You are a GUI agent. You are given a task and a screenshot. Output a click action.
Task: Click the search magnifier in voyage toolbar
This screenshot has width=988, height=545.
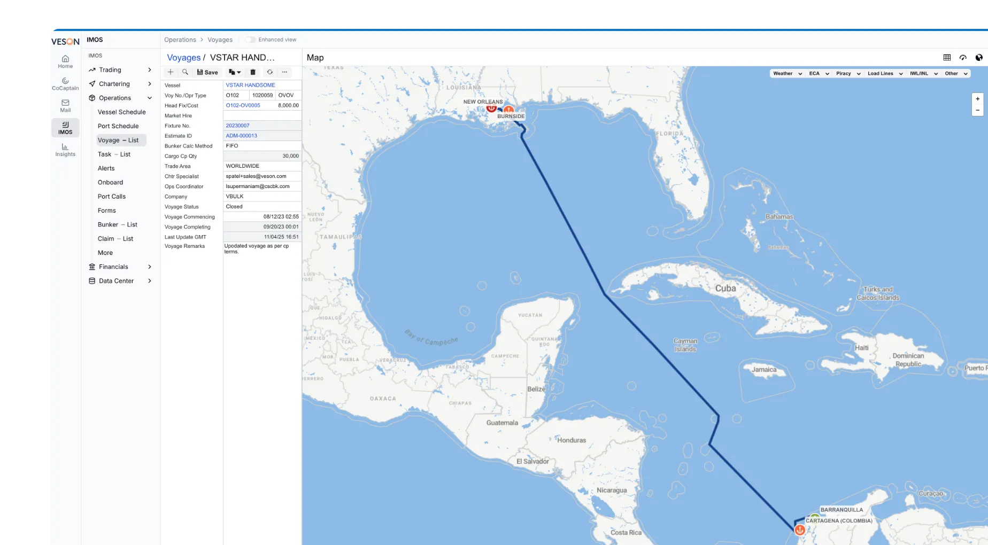[x=185, y=72]
